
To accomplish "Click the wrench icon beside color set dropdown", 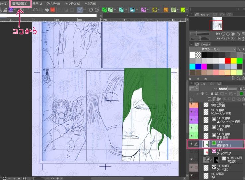I will coord(239,49).
